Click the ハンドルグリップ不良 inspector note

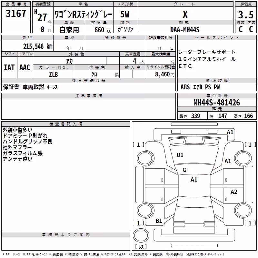(x=27, y=142)
